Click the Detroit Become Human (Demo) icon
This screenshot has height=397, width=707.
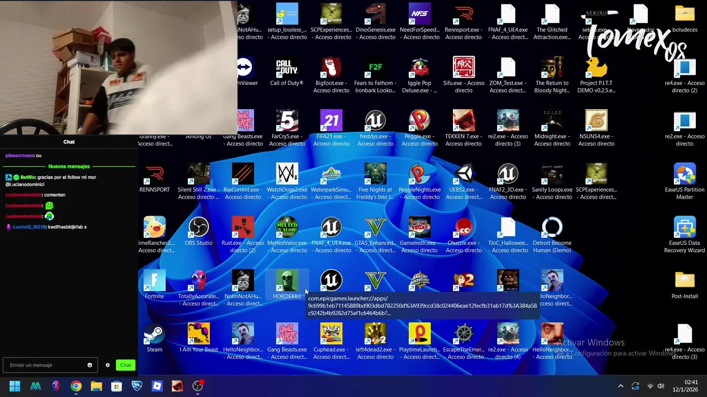[x=552, y=235]
